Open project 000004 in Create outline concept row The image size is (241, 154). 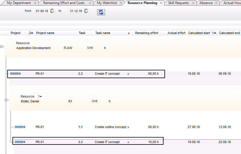point(20,127)
